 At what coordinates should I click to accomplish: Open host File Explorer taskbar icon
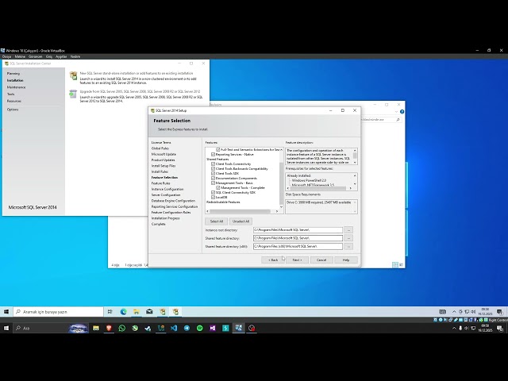tap(96, 328)
